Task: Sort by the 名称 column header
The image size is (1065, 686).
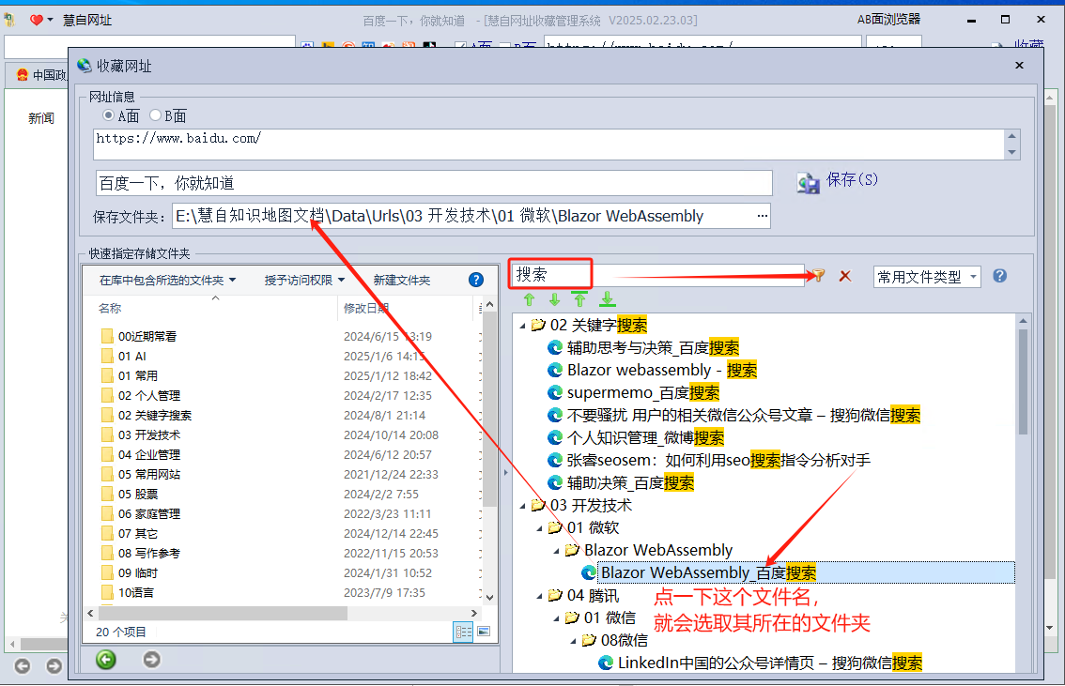Action: click(109, 309)
